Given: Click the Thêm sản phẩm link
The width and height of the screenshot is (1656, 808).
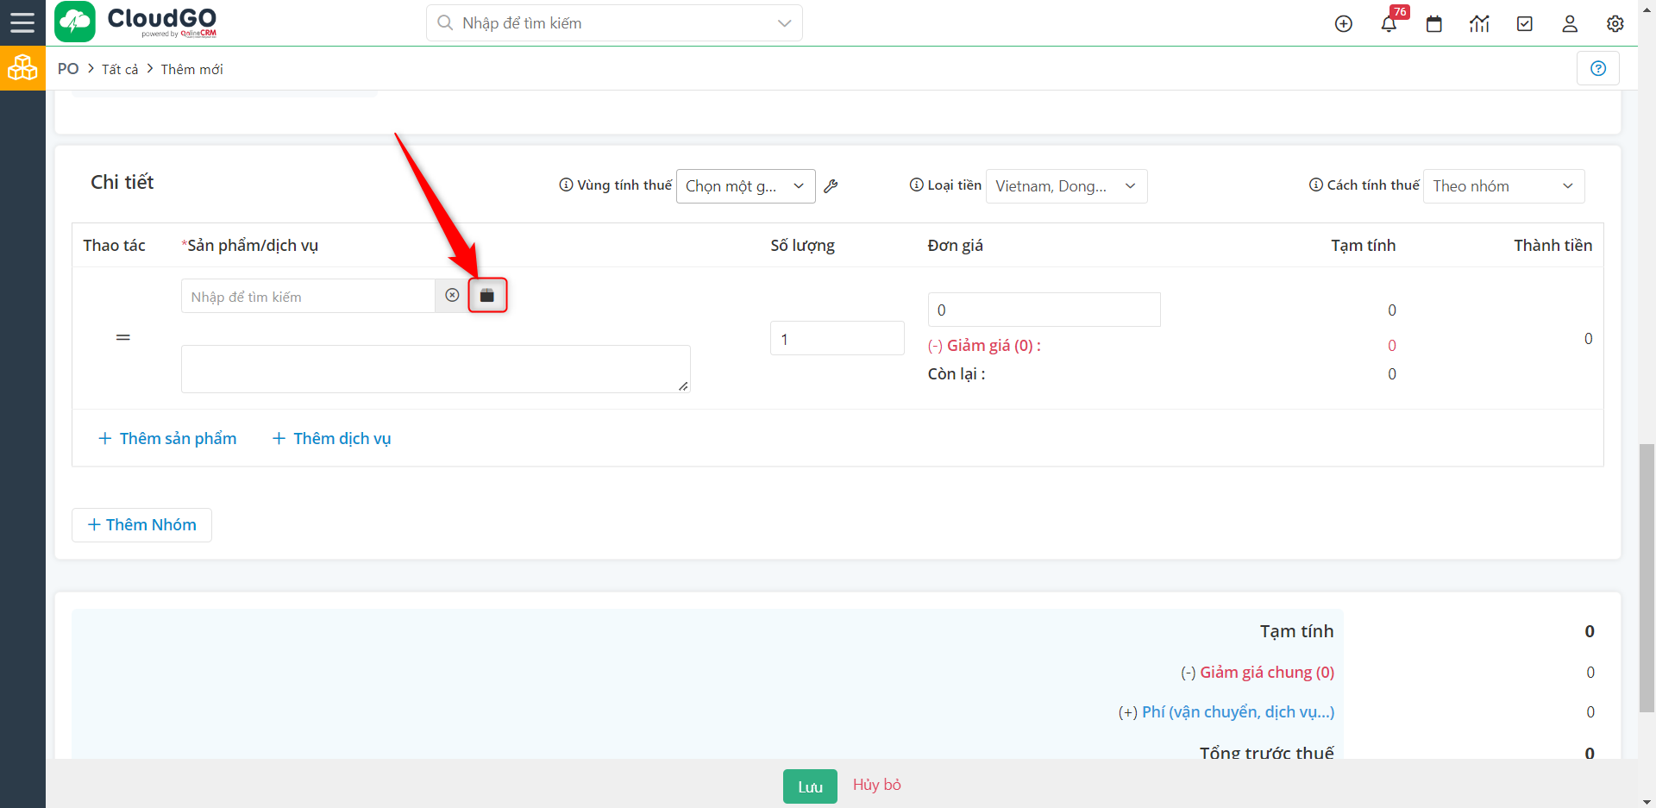Looking at the screenshot, I should point(167,439).
